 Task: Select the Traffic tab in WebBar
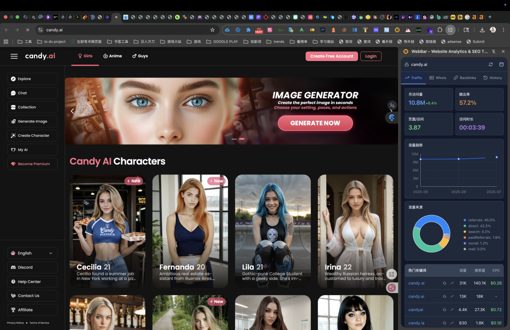pyautogui.click(x=413, y=78)
